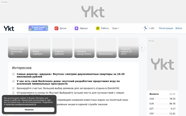Click the yellow Работа icon
This screenshot has width=186, height=116.
tap(98, 28)
